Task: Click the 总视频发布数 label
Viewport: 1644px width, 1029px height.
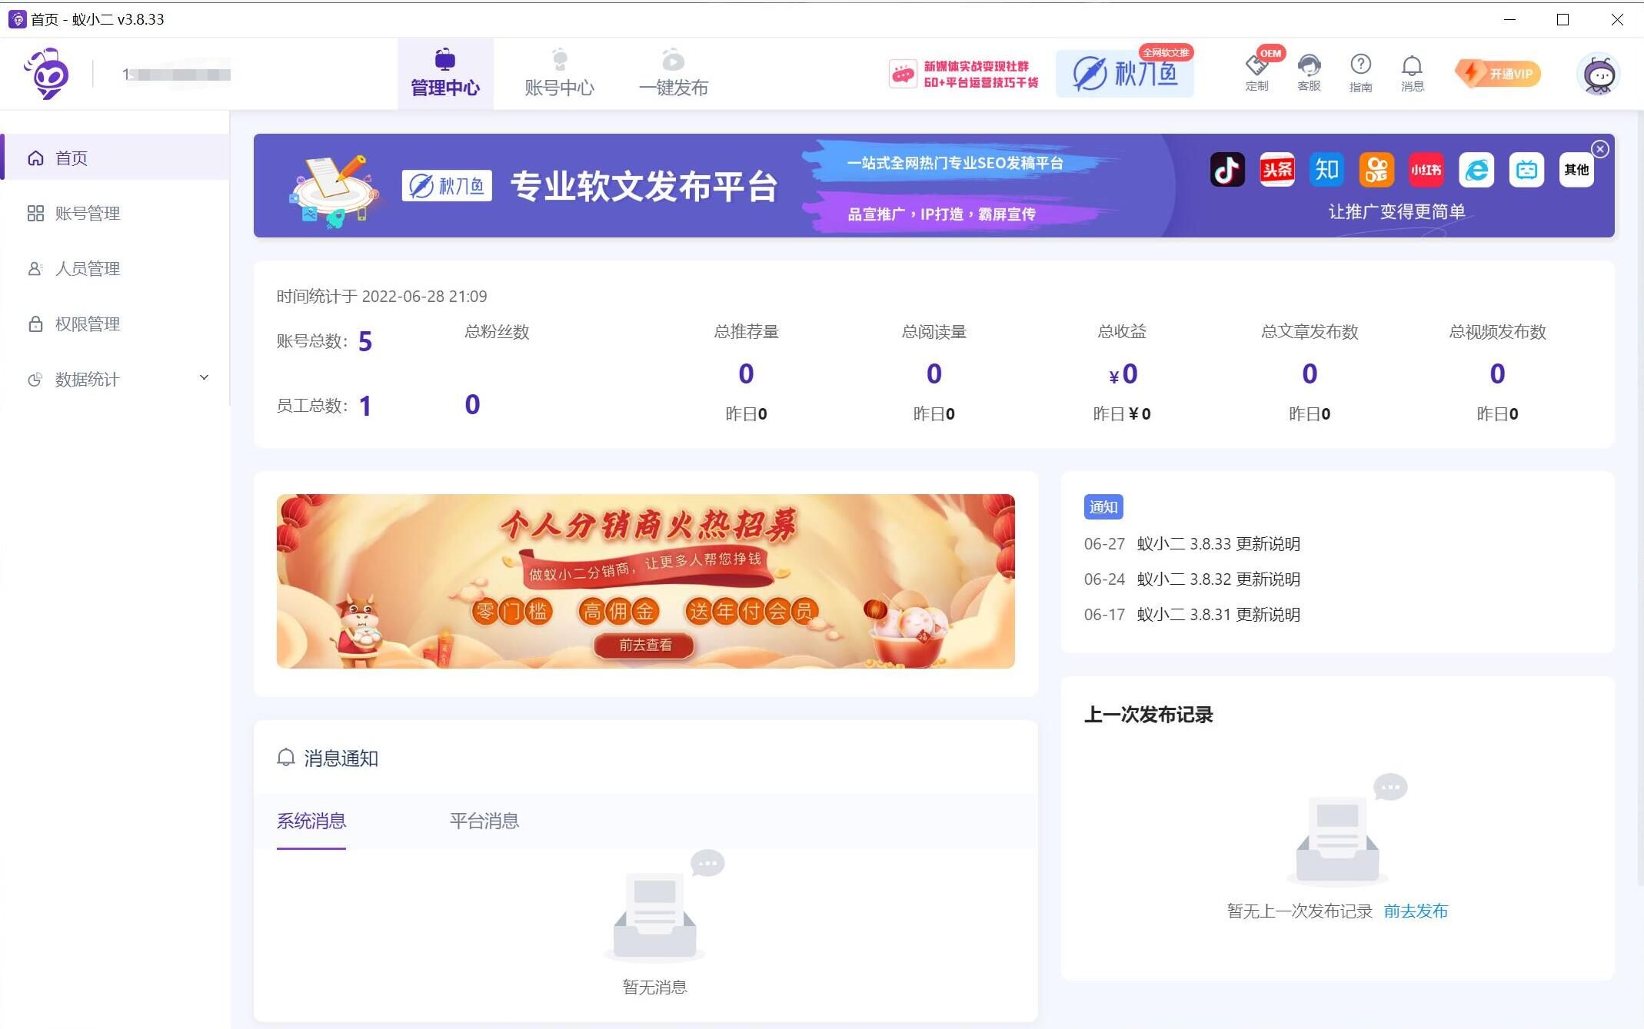Action: (x=1497, y=332)
